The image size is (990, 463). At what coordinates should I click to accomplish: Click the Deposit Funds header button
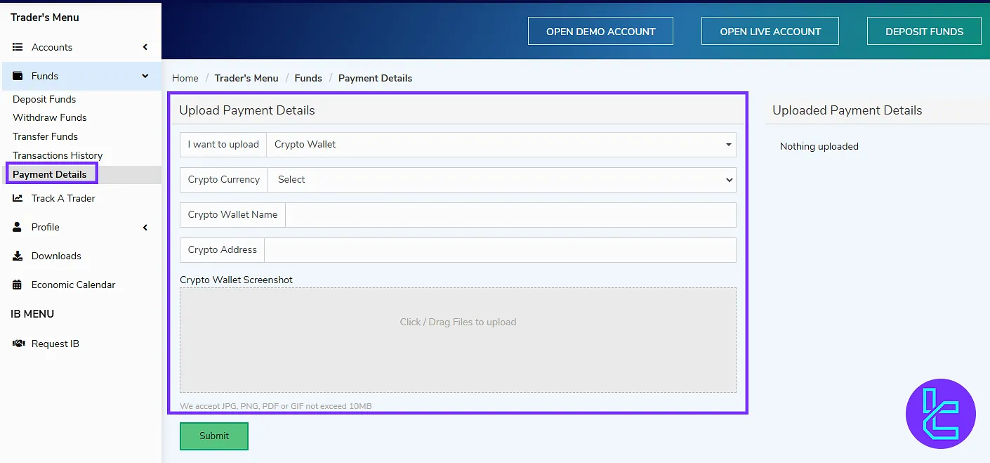tap(924, 31)
